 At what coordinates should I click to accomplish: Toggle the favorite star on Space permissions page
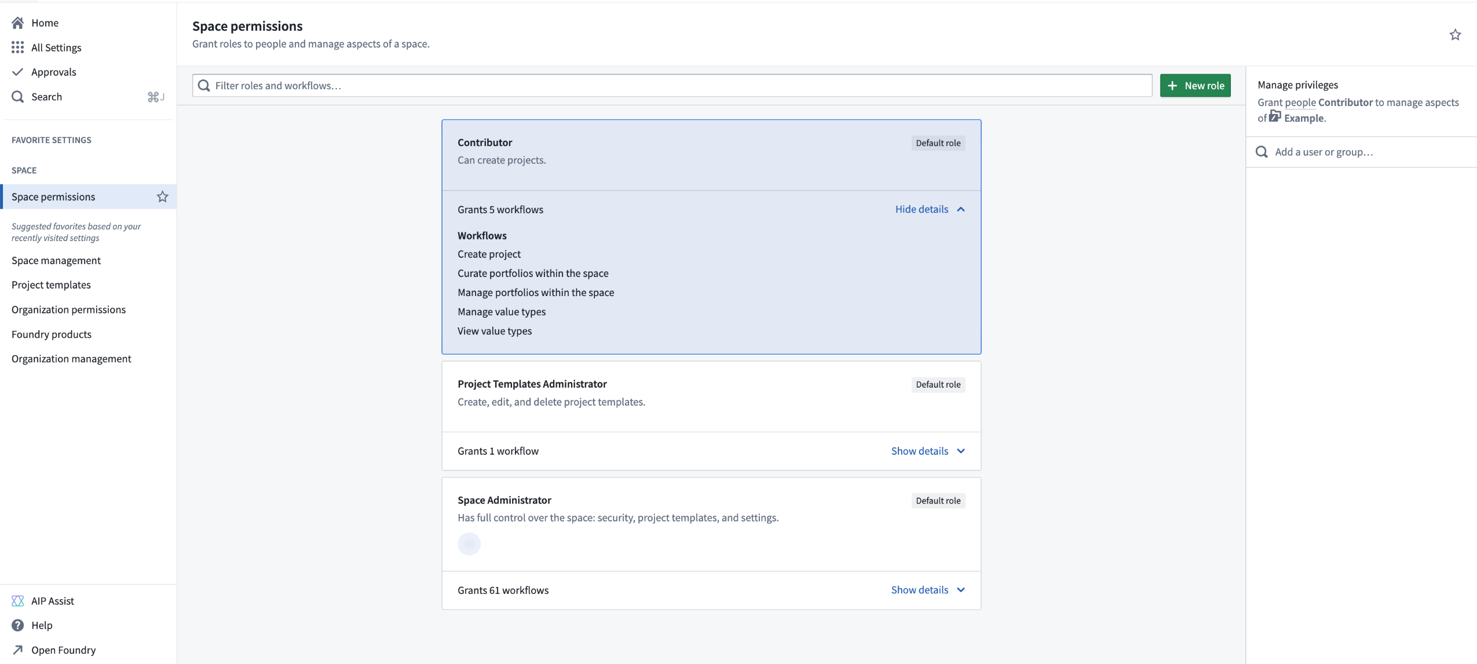click(1455, 35)
